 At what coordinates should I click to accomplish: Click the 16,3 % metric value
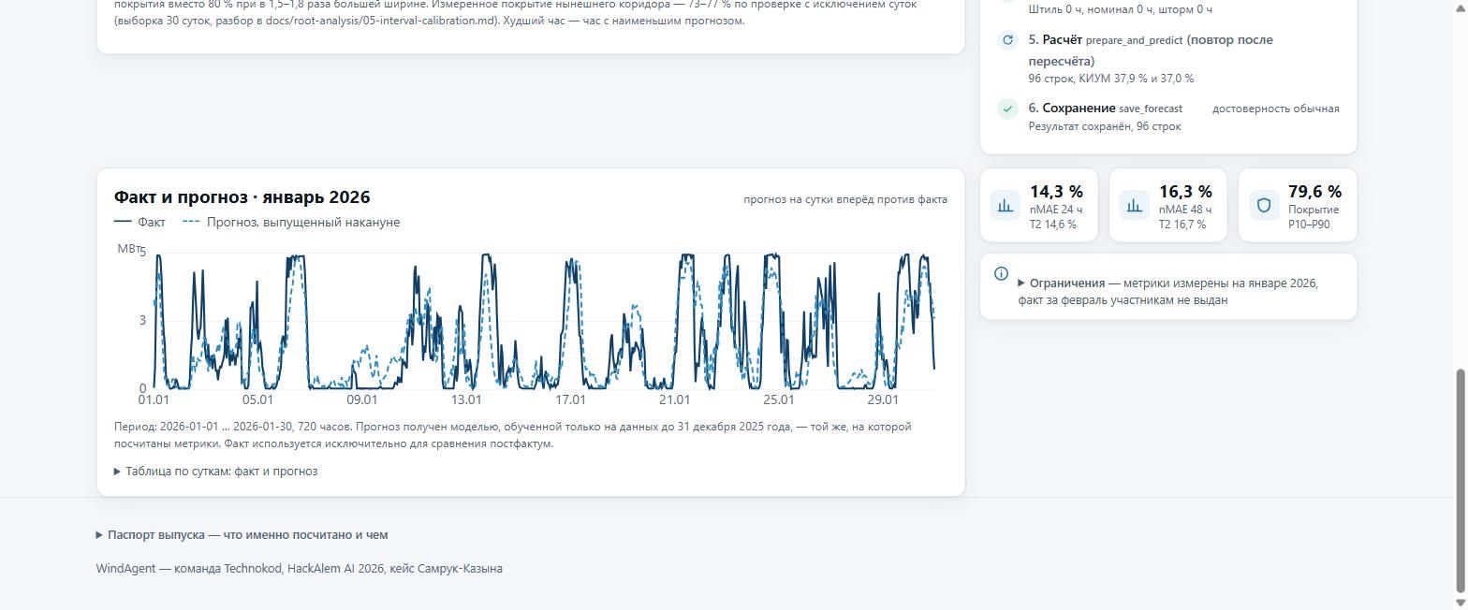click(1185, 192)
